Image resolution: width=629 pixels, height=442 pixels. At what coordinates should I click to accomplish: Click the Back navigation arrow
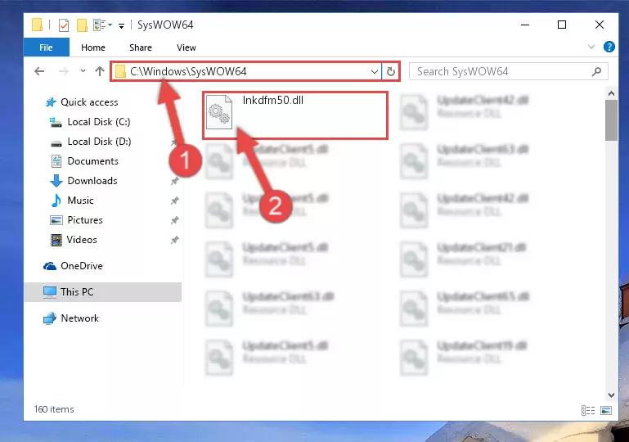(x=39, y=71)
